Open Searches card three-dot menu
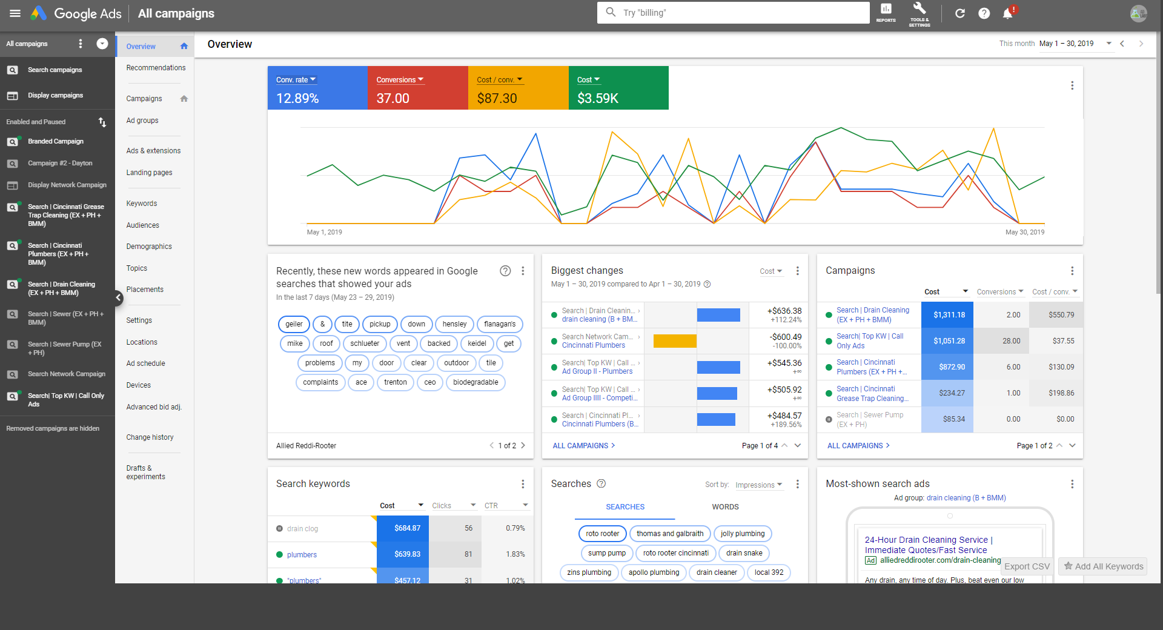The image size is (1163, 630). tap(798, 484)
